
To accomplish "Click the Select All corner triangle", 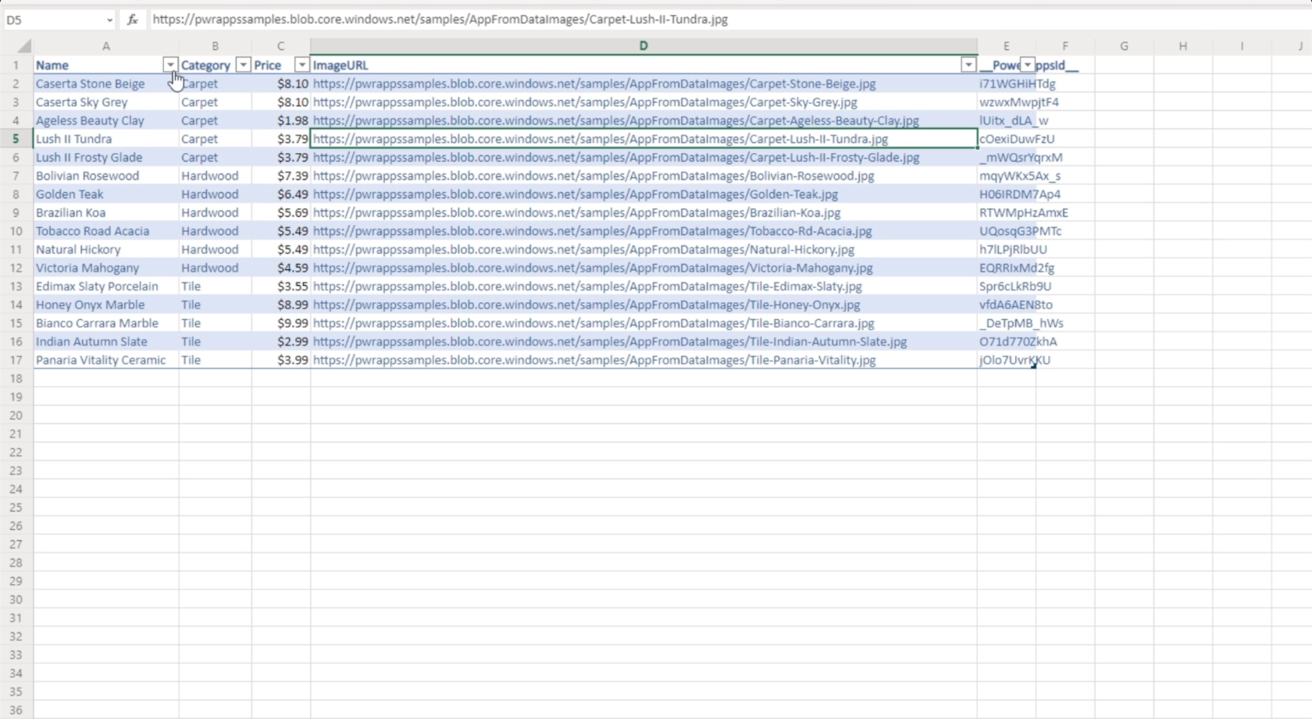I will 24,46.
